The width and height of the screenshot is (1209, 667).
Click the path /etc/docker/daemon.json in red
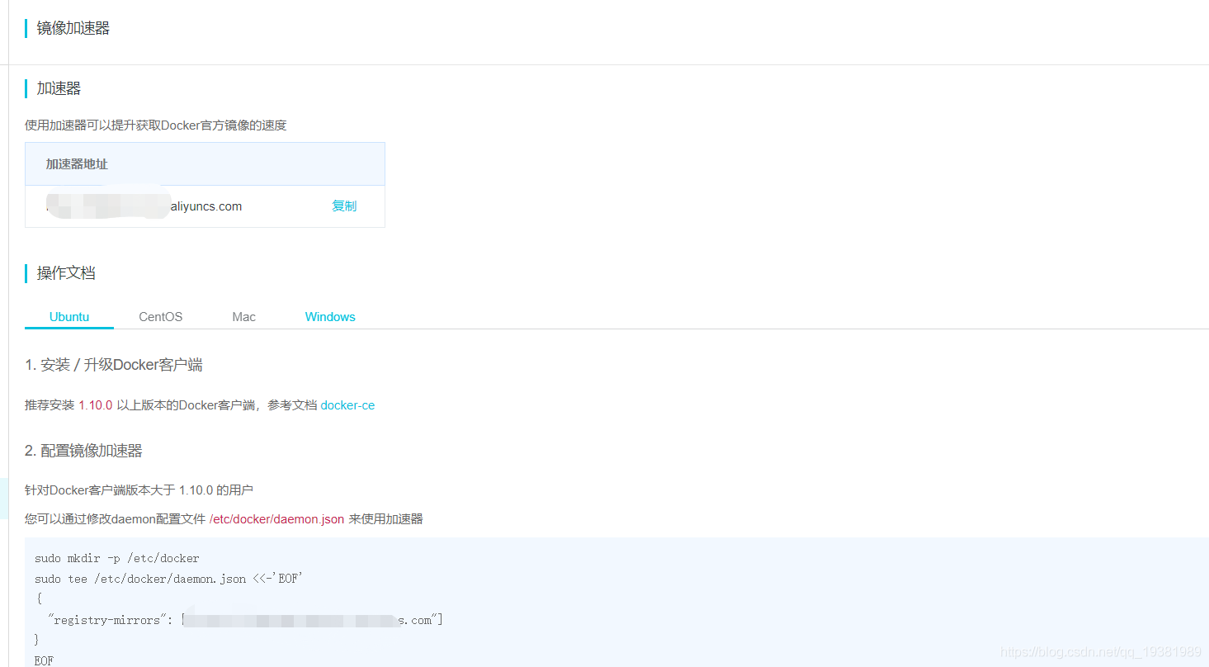click(276, 519)
